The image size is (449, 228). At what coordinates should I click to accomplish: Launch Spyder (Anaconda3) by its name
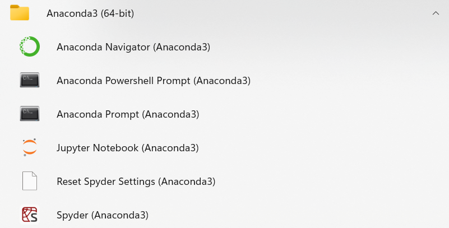point(103,215)
